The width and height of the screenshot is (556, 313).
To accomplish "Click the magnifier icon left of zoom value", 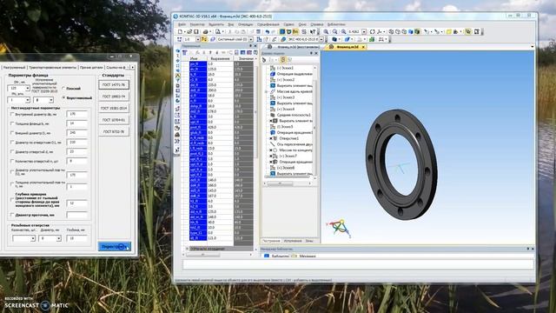I will (343, 32).
